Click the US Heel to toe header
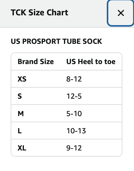The height and width of the screenshot is (171, 134). (91, 62)
